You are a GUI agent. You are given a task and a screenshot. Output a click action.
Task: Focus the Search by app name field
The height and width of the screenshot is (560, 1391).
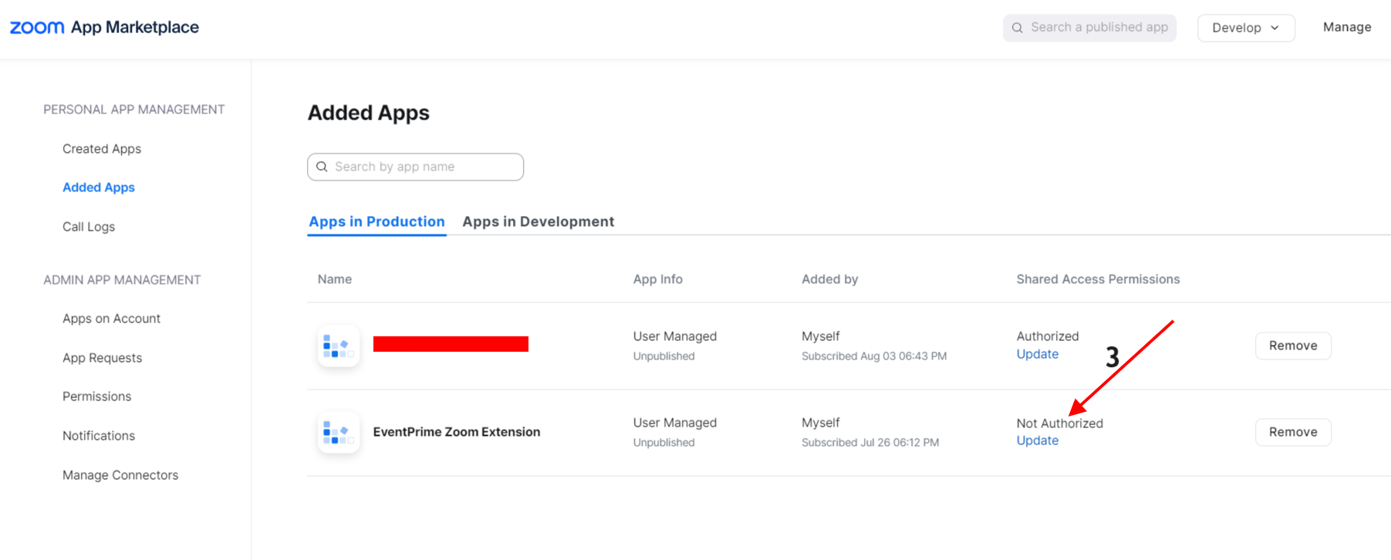[x=424, y=167]
